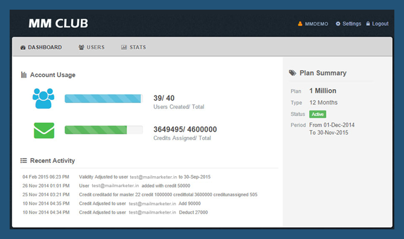Click the Users Created/ Total label

pyautogui.click(x=179, y=107)
